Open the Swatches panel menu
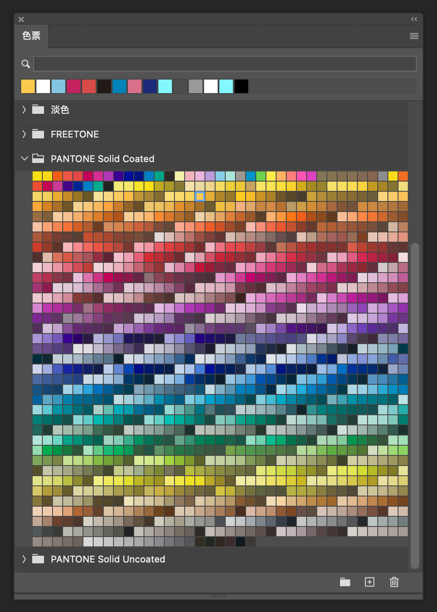This screenshot has width=437, height=612. click(414, 36)
